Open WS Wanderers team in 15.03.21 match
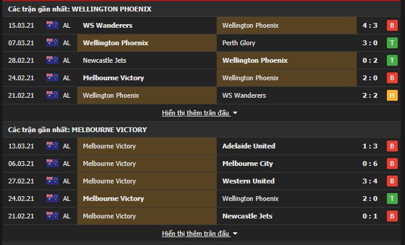This screenshot has height=245, width=405. point(107,25)
